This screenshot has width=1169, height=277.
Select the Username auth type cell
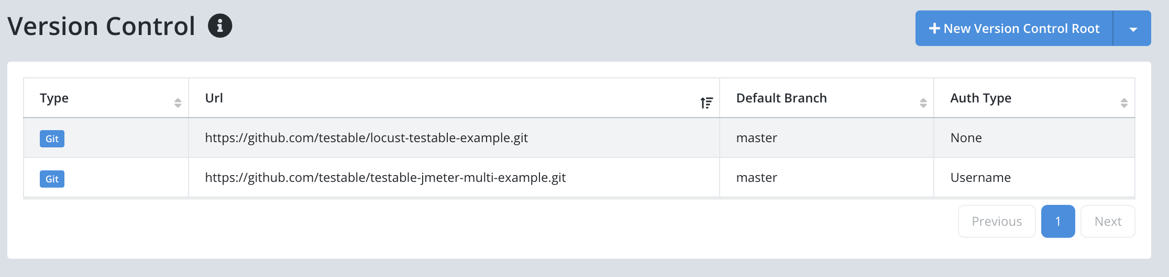[1034, 177]
